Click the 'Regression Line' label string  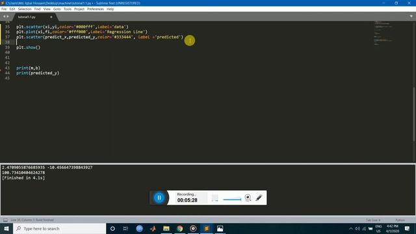coord(125,32)
